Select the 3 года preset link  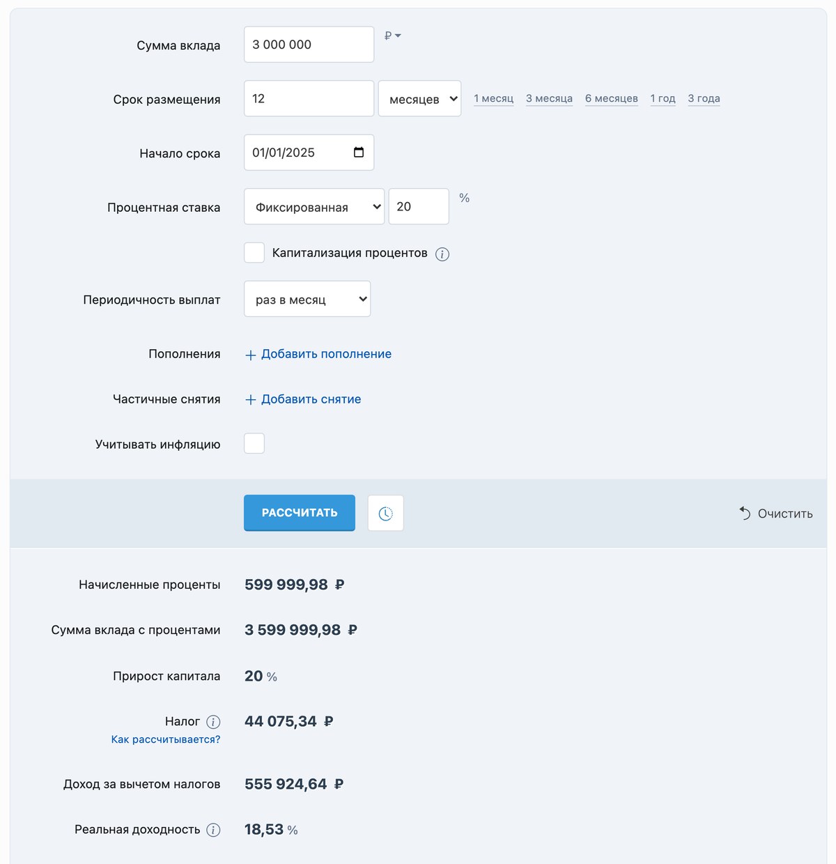tap(704, 98)
